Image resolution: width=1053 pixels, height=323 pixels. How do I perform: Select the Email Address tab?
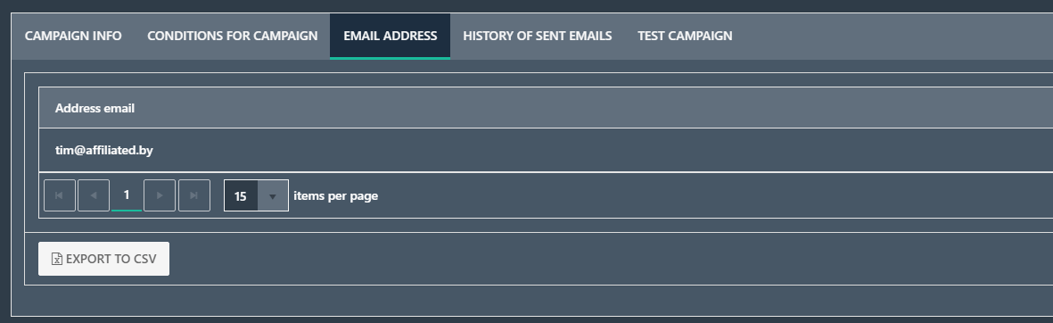(x=391, y=36)
